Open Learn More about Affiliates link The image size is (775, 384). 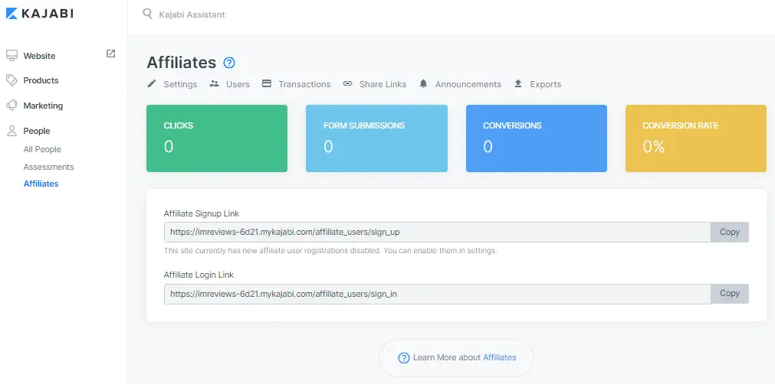(x=499, y=357)
